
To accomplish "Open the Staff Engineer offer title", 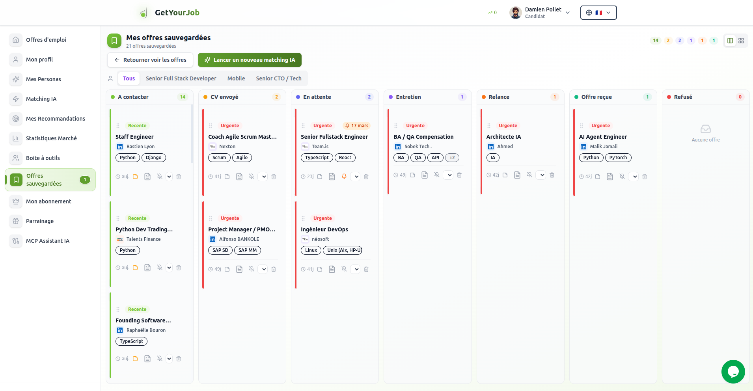I will (134, 137).
